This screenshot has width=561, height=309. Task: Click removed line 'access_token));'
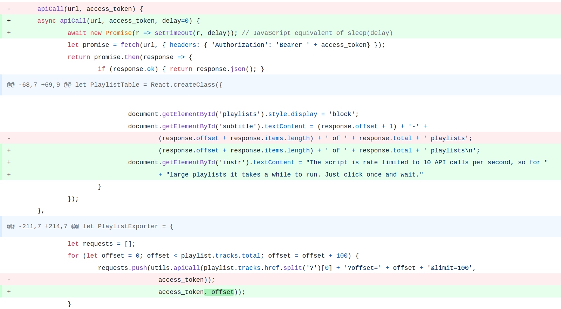(280, 280)
